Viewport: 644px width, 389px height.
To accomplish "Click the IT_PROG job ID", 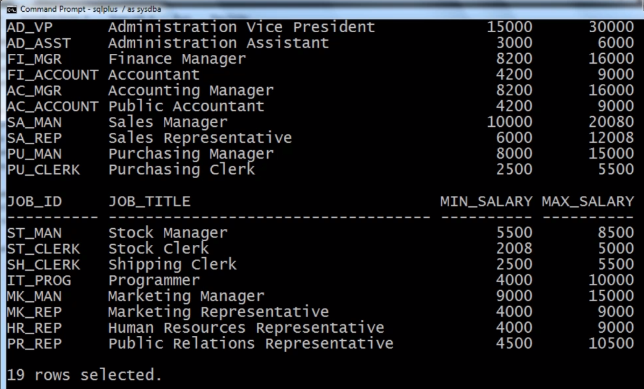I will pos(38,280).
